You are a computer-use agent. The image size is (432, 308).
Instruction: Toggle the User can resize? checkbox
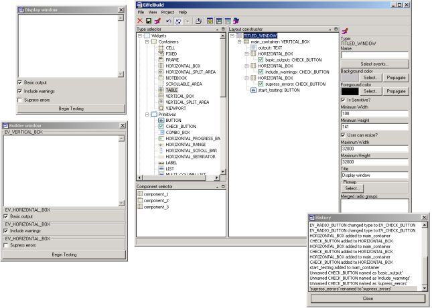[x=343, y=135]
